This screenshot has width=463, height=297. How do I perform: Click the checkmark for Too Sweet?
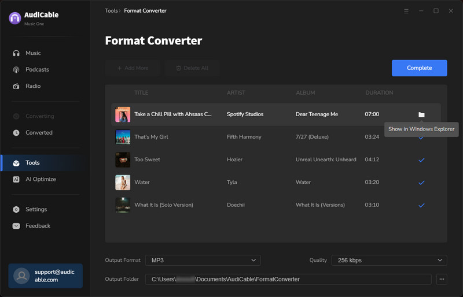pos(421,160)
